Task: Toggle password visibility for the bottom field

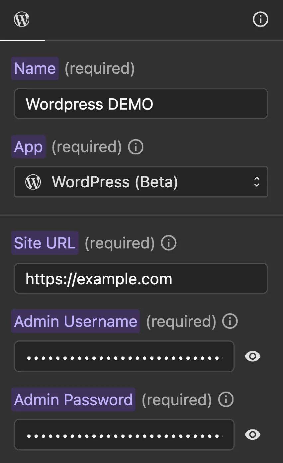Action: click(x=252, y=434)
